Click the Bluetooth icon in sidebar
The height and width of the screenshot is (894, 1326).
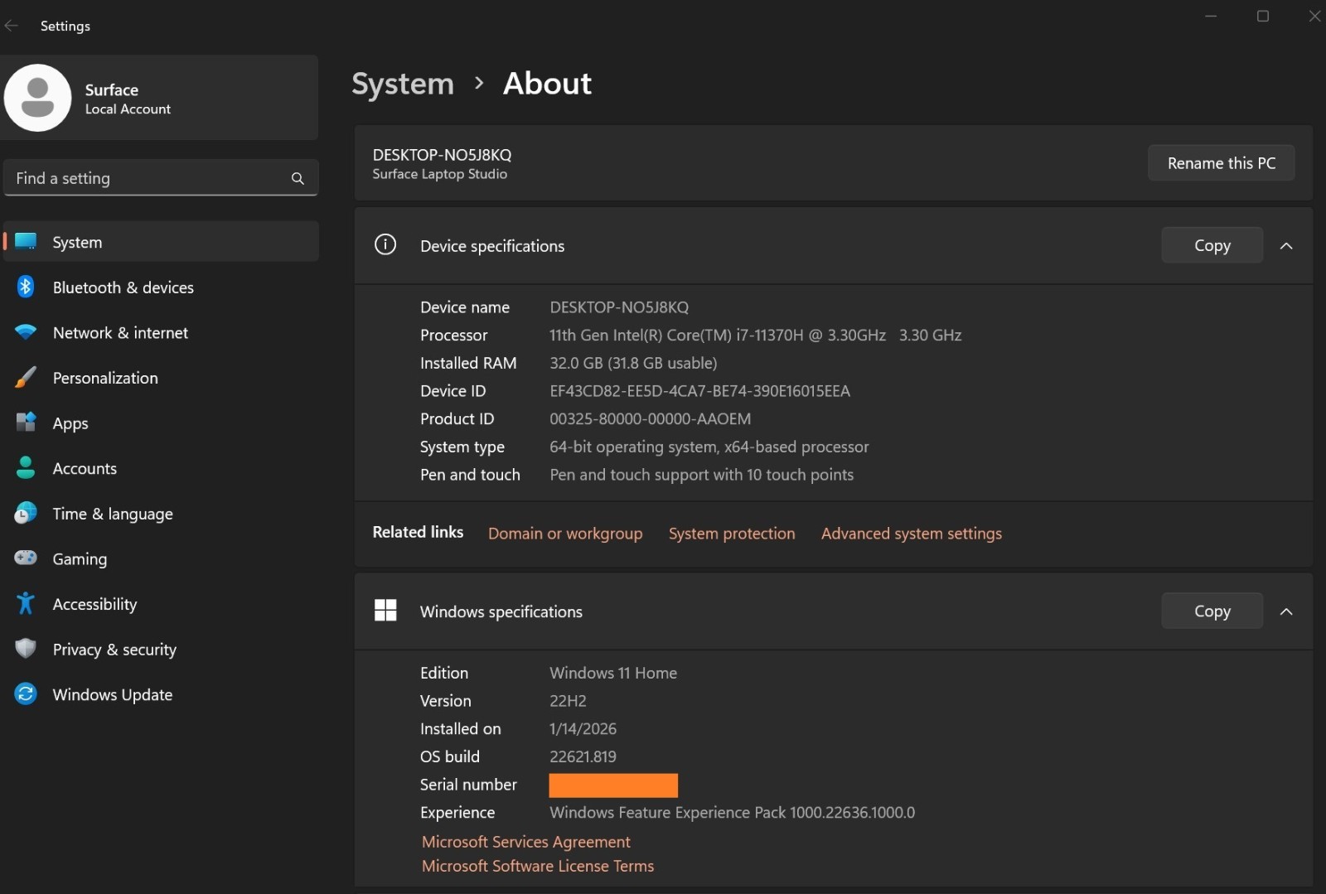click(x=26, y=287)
